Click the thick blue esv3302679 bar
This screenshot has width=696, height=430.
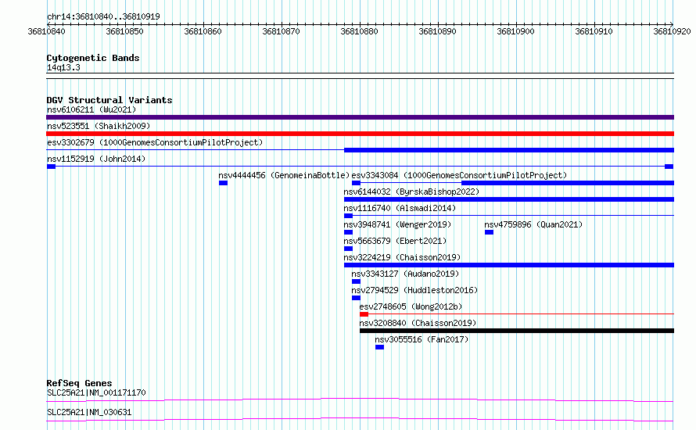click(x=508, y=150)
